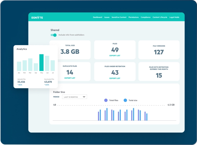Click the Jan bar in Analytics chart

point(19,66)
